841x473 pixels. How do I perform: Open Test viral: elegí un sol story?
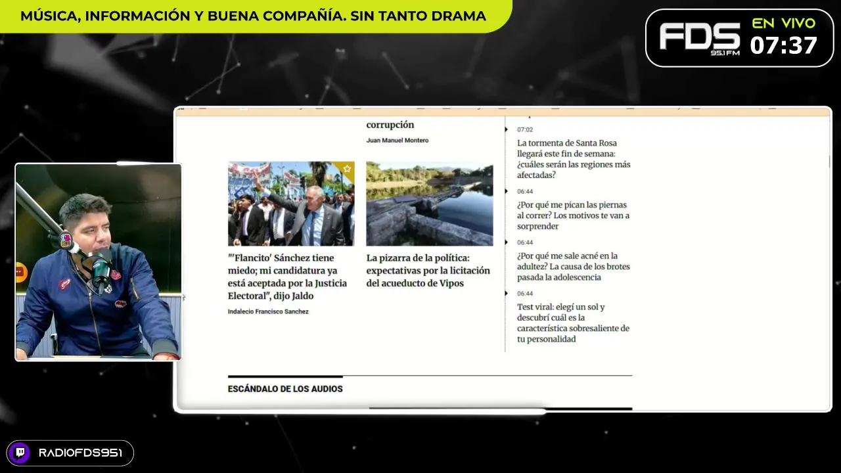(x=573, y=323)
